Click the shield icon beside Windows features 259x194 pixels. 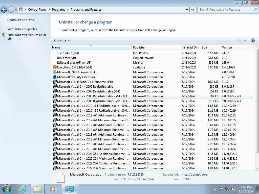[4, 35]
